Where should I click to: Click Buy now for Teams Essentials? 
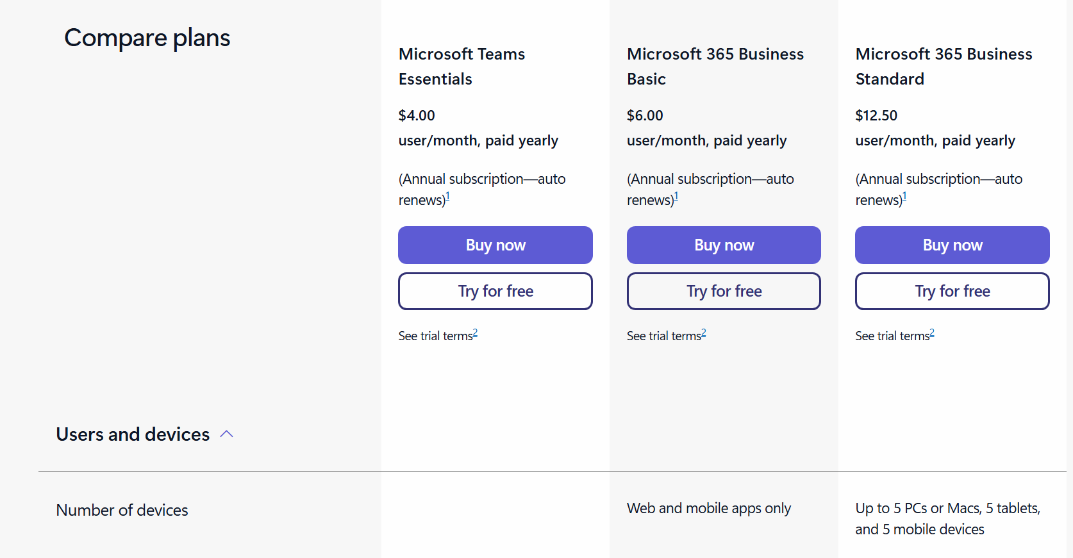[x=495, y=245]
